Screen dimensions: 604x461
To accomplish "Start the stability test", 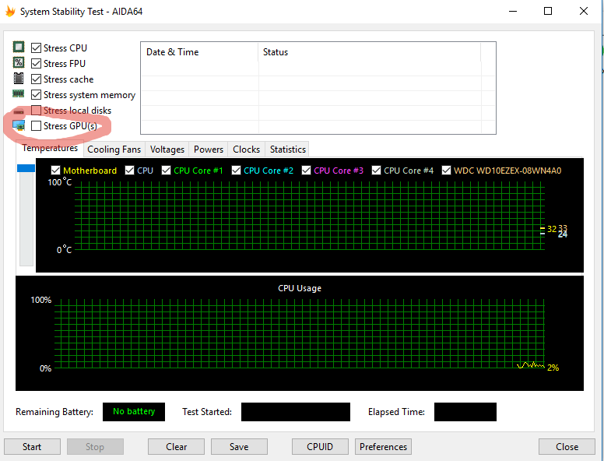I will click(32, 447).
